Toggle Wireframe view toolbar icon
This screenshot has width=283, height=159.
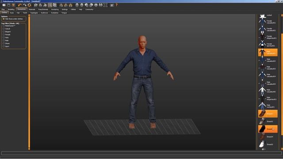[40, 5]
